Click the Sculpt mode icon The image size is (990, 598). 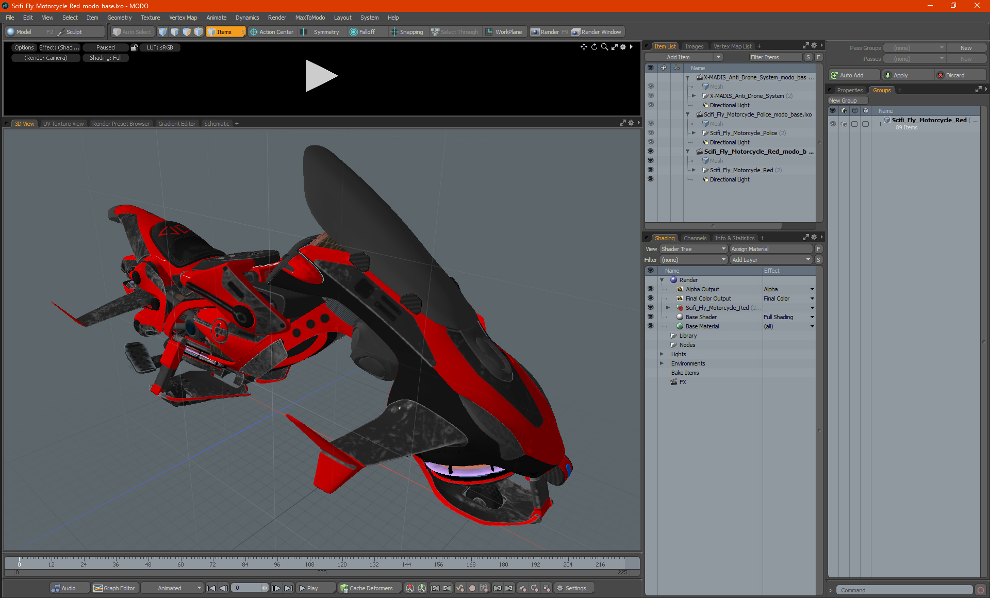click(x=61, y=32)
